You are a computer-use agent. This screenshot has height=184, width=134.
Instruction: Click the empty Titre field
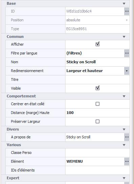tap(98, 79)
